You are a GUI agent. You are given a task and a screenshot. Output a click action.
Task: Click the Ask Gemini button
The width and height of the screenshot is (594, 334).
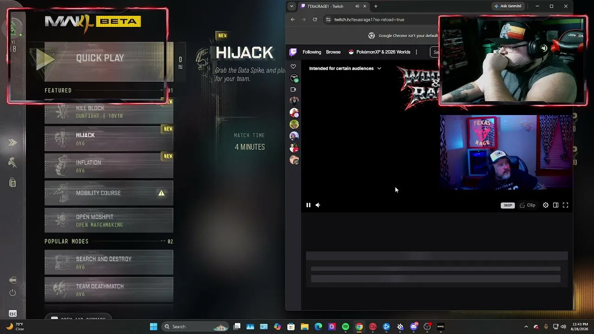[x=508, y=6]
